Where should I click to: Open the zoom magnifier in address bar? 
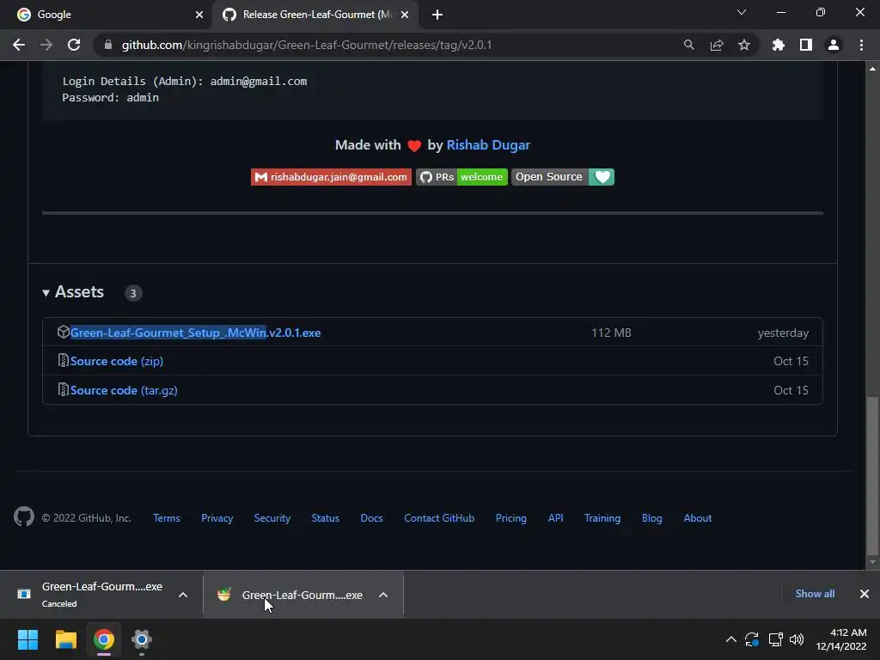click(688, 45)
